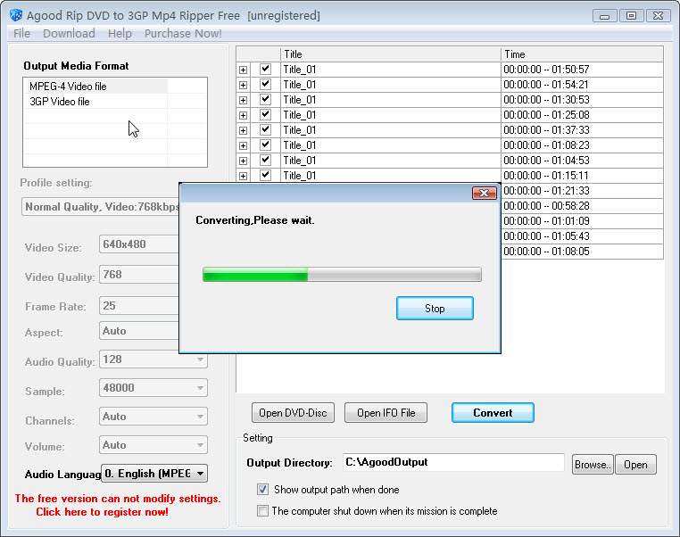Select 3GP Video file output format
Image resolution: width=680 pixels, height=537 pixels.
[x=95, y=102]
